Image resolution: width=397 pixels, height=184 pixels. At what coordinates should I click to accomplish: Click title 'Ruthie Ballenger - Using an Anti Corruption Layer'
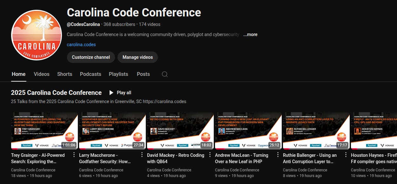(310, 158)
